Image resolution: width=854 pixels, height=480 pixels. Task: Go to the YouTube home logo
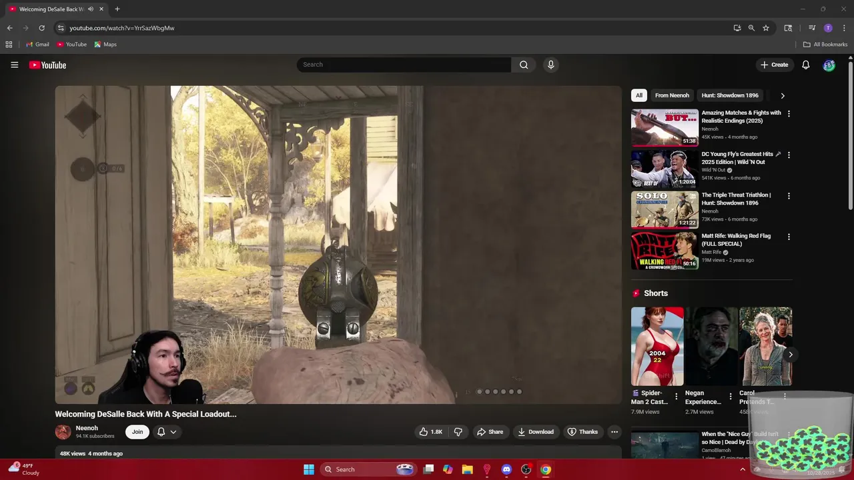click(x=47, y=65)
